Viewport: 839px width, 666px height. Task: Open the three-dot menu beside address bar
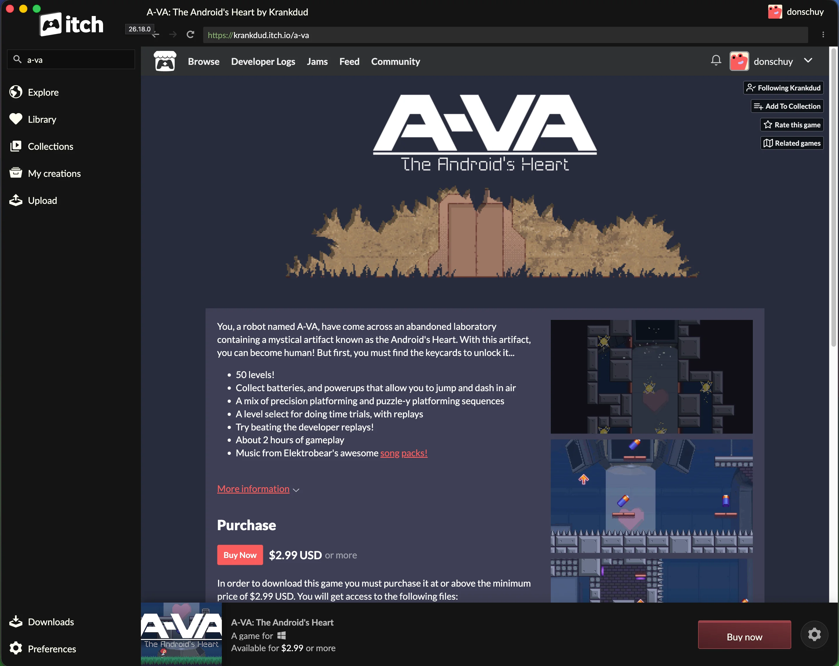click(x=823, y=35)
